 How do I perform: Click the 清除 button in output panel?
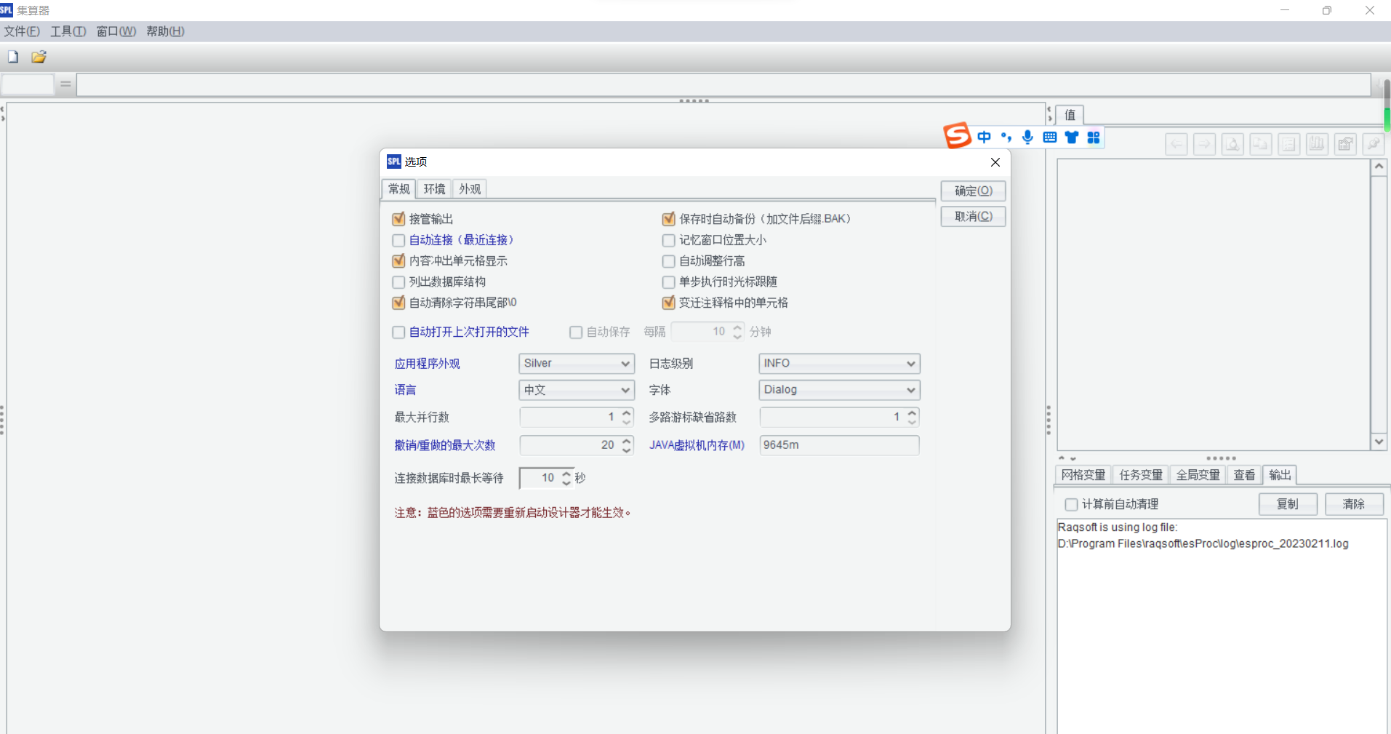(1354, 504)
